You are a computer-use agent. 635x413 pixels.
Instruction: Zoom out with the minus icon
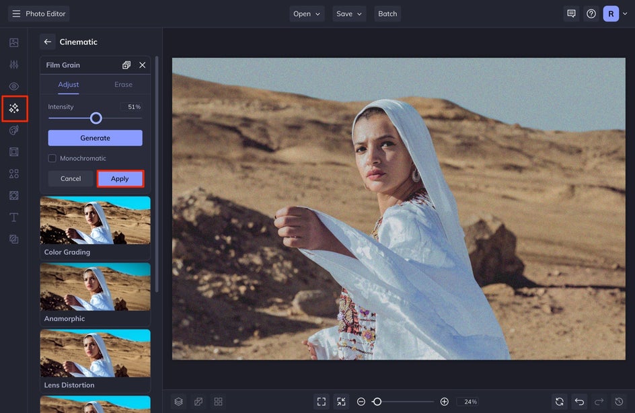click(361, 402)
